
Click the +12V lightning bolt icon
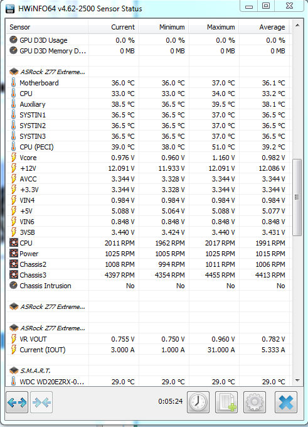(x=13, y=168)
